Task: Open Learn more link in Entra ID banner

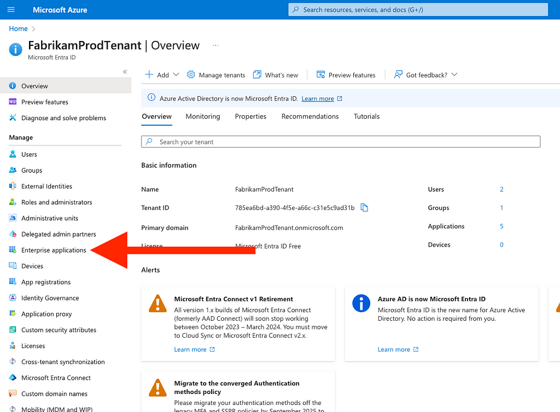Action: (318, 98)
